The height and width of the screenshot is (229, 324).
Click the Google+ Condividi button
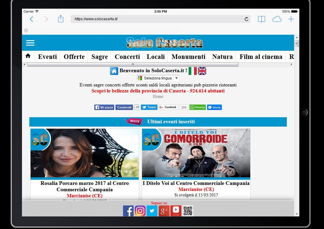(168, 107)
